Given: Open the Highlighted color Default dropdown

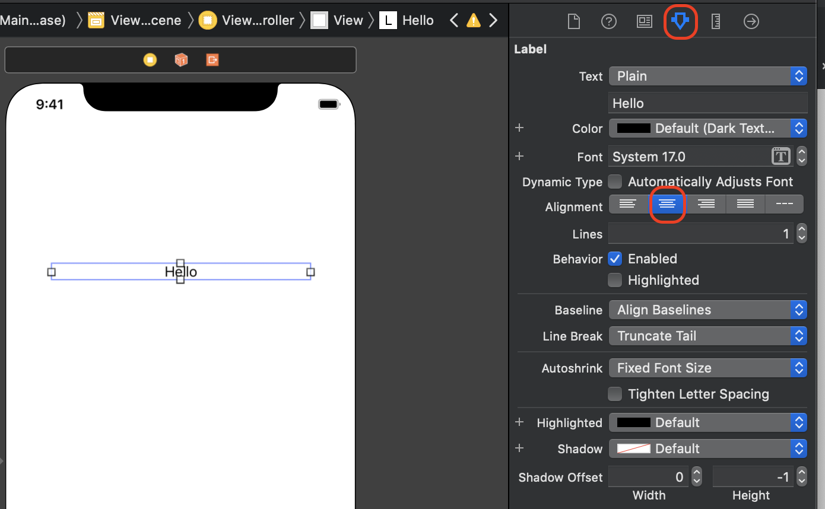Looking at the screenshot, I should tap(708, 422).
